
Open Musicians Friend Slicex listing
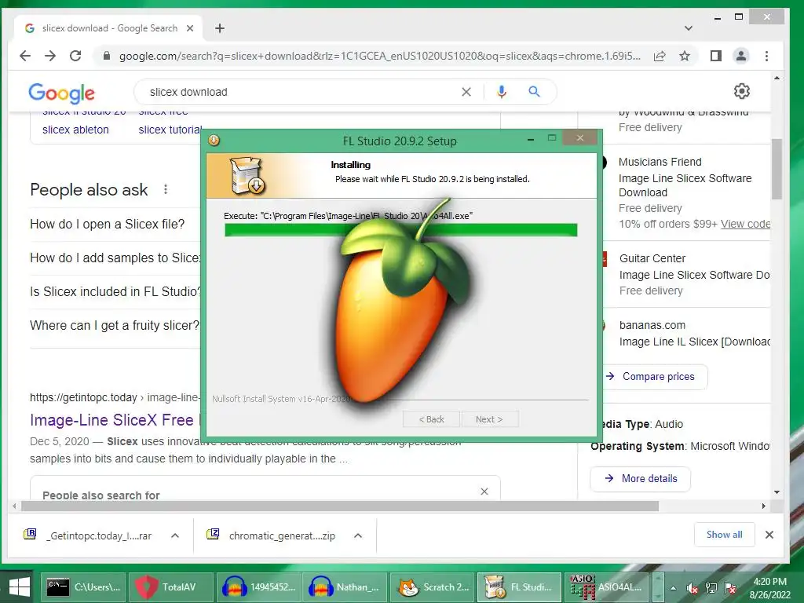(685, 185)
